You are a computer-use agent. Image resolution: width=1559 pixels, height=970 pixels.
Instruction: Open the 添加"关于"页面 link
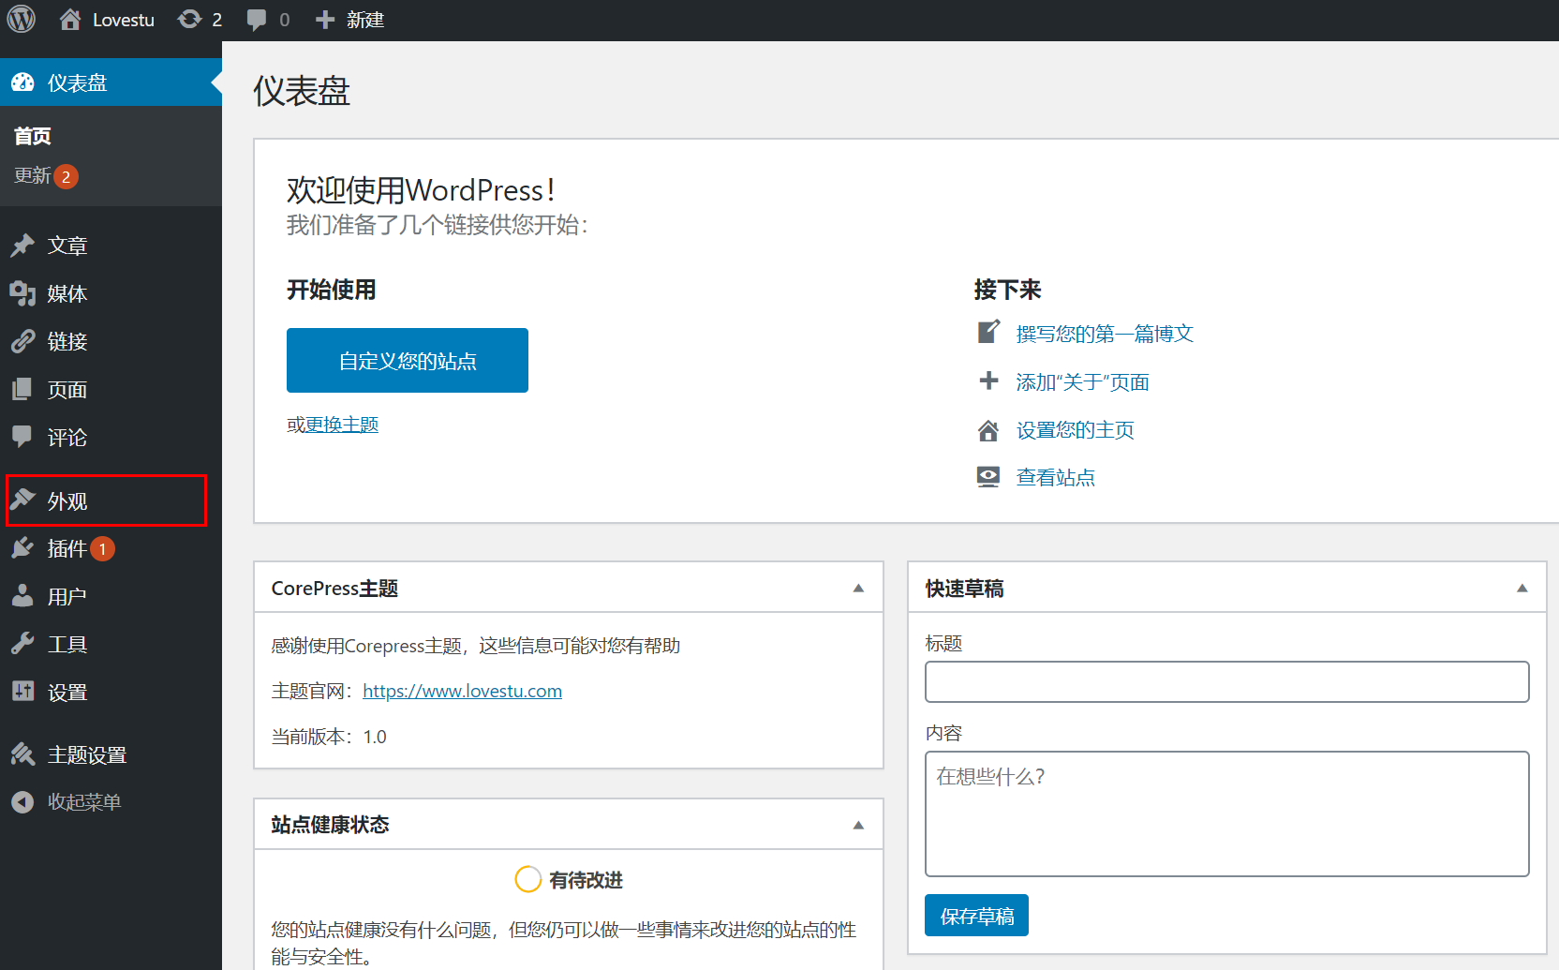pyautogui.click(x=1082, y=382)
